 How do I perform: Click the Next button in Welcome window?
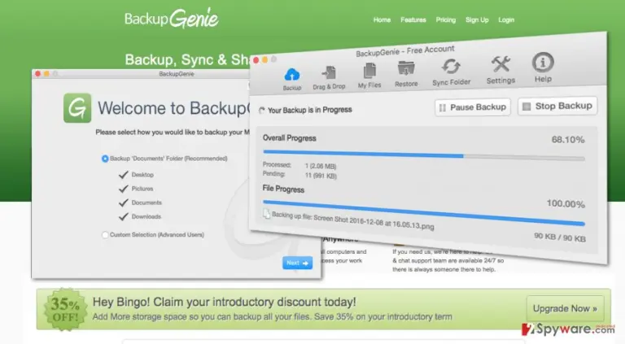(297, 263)
